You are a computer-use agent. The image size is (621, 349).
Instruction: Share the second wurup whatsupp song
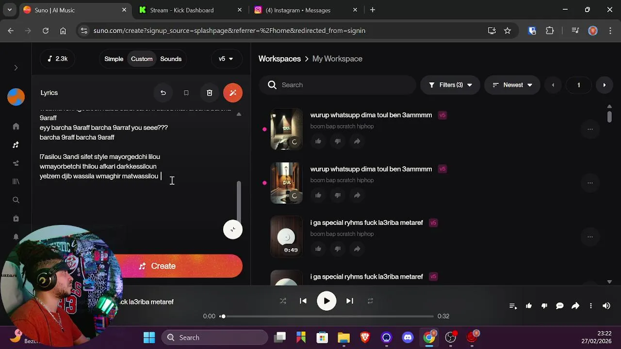357,195
